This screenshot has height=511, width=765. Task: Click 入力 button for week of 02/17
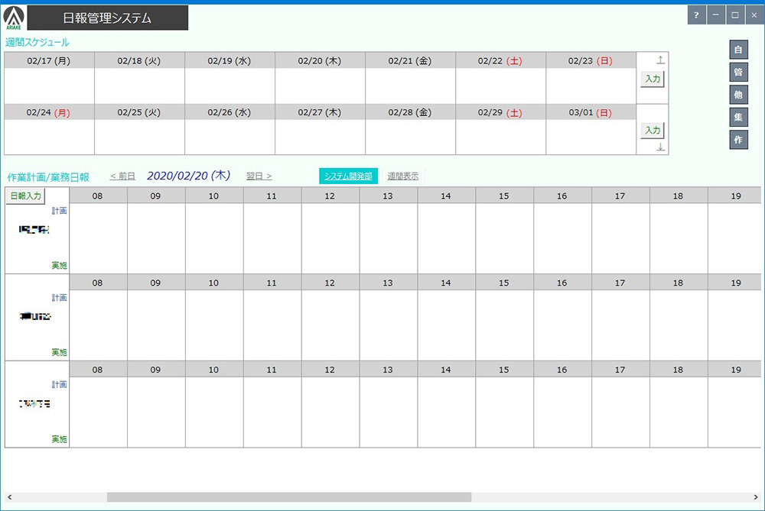653,79
